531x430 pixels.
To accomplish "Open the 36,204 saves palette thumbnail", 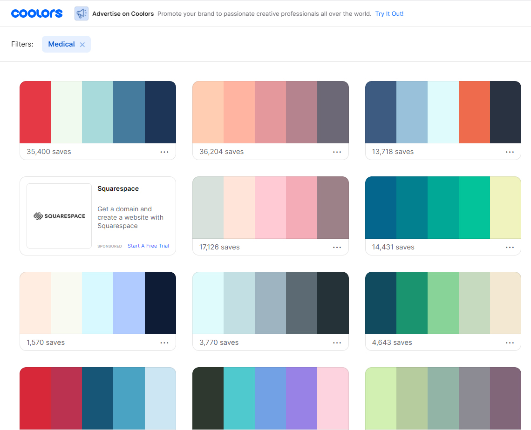I will click(x=270, y=112).
